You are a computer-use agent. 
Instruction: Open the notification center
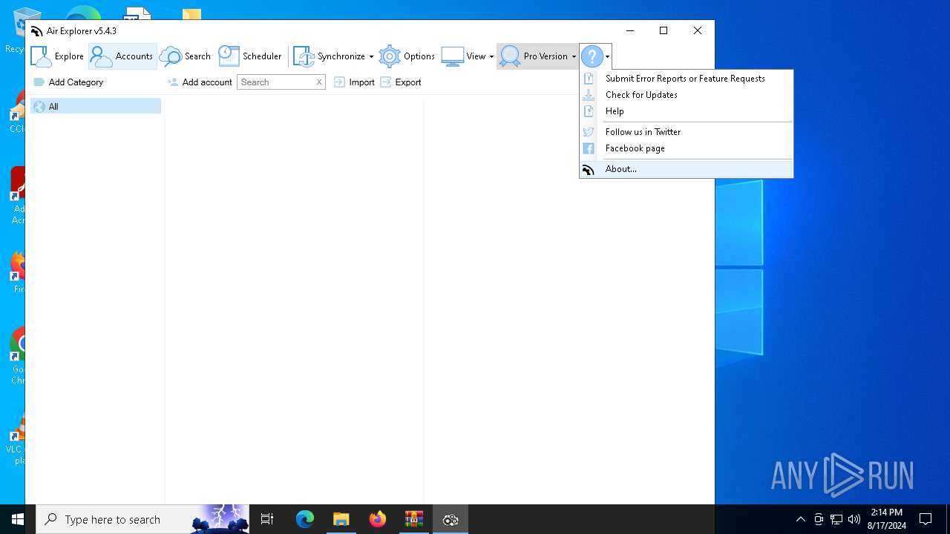pyautogui.click(x=926, y=519)
